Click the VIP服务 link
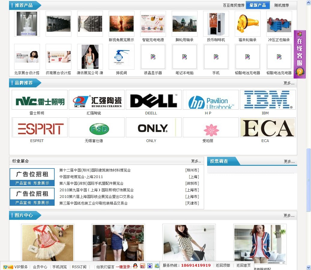This screenshot has height=270, width=311. coord(21,267)
